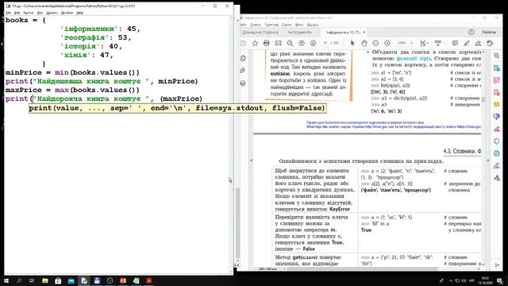Open page thumbnails panel in Acrobat left pane
Image resolution: width=508 pixels, height=286 pixels.
point(243,58)
